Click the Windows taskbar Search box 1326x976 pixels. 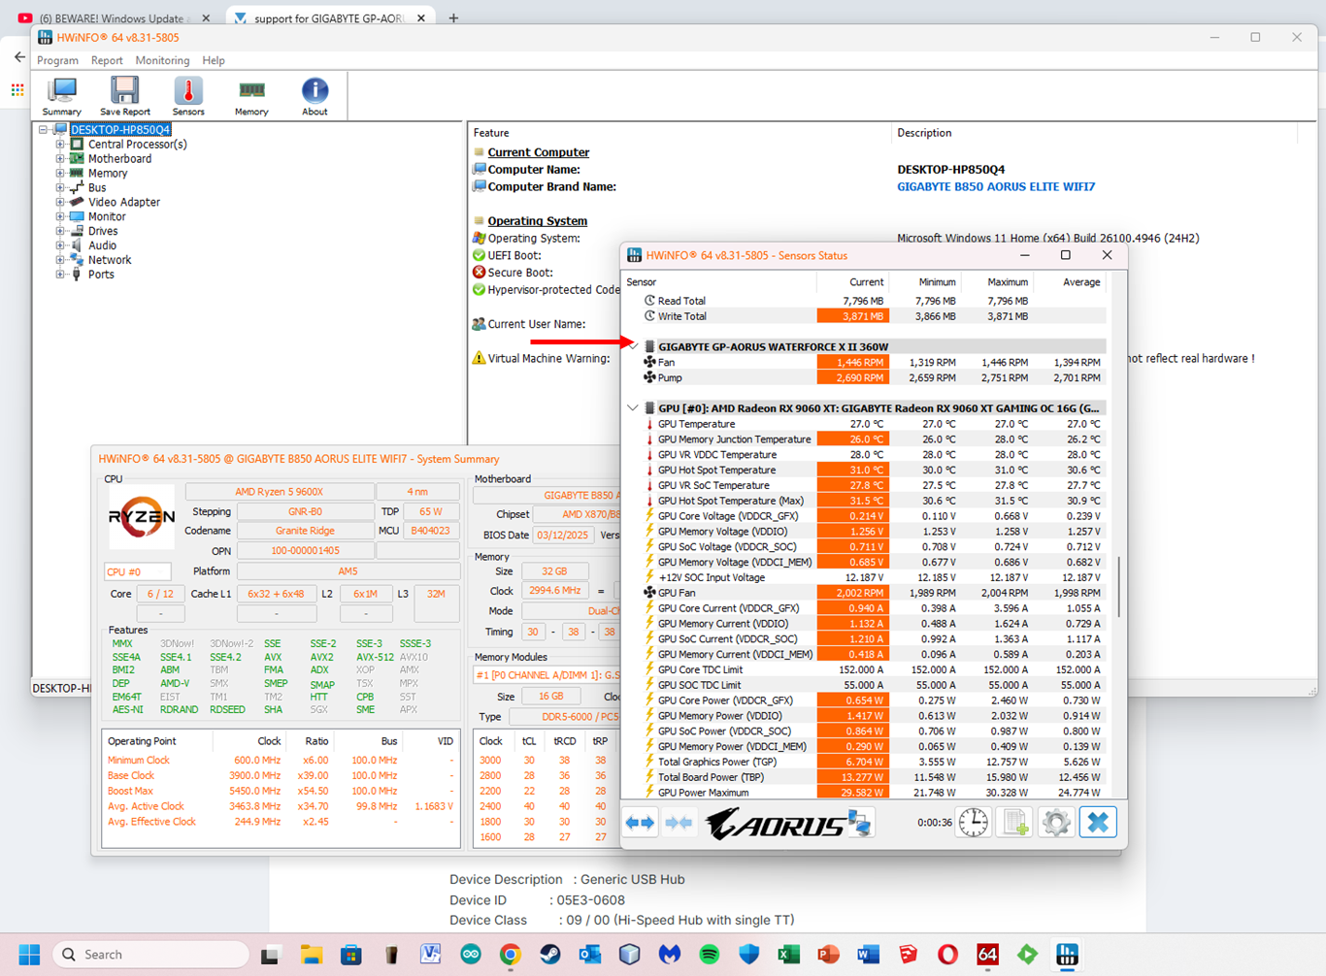point(150,955)
